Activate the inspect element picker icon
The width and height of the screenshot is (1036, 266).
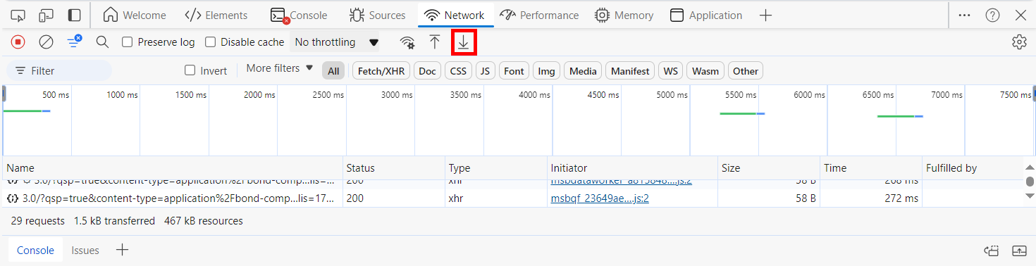[18, 15]
